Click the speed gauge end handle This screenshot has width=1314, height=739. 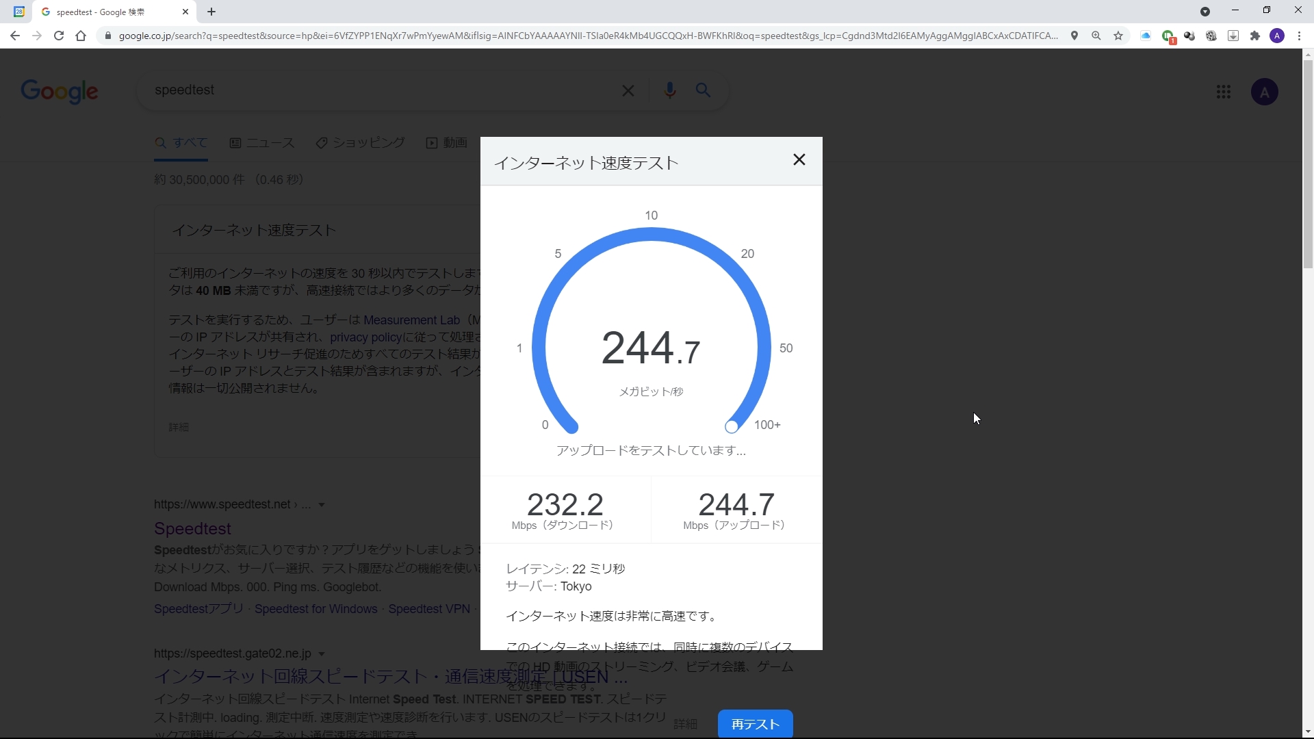tap(732, 427)
